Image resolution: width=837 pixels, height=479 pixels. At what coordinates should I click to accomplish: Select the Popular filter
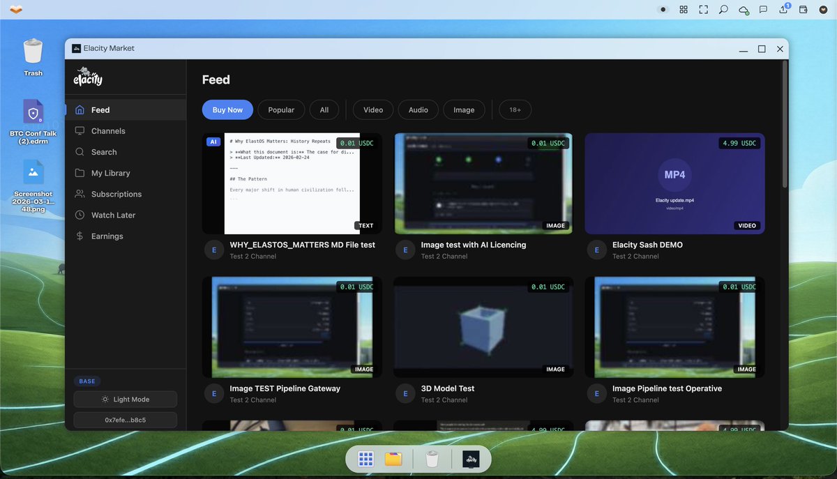pyautogui.click(x=281, y=109)
